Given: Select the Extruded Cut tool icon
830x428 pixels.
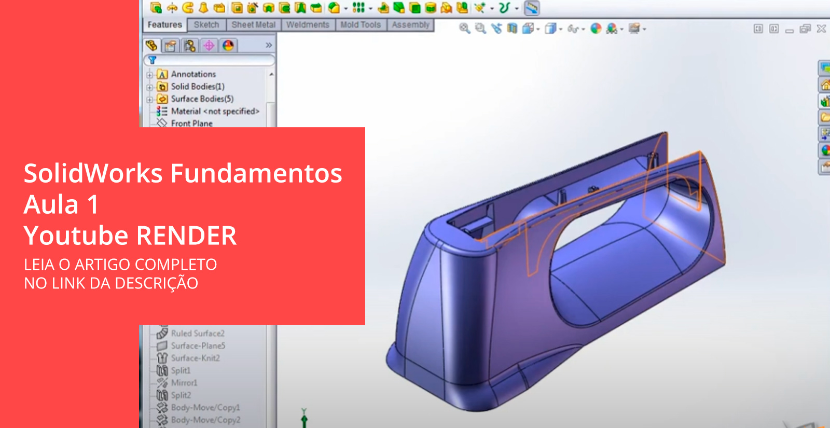Looking at the screenshot, I should (237, 7).
